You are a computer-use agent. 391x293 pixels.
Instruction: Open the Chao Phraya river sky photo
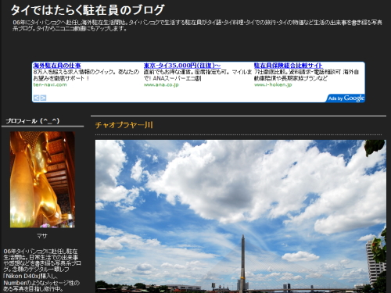tap(241, 216)
